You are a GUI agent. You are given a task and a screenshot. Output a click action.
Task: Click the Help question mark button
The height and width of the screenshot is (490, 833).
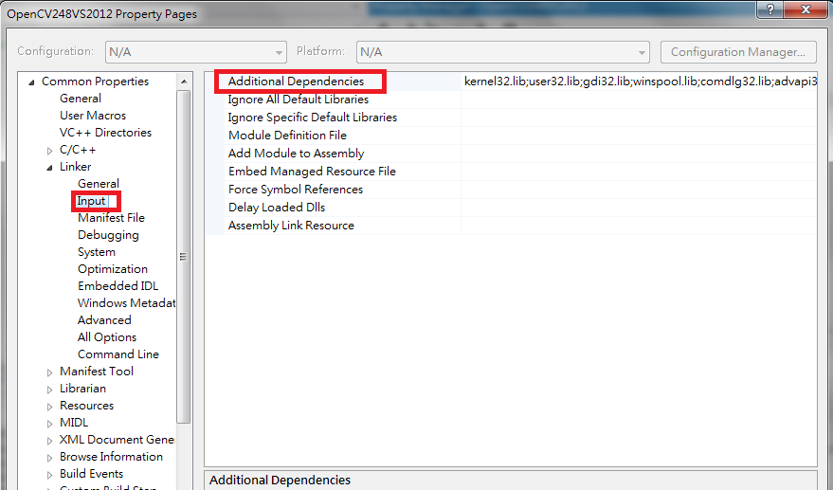(x=770, y=9)
